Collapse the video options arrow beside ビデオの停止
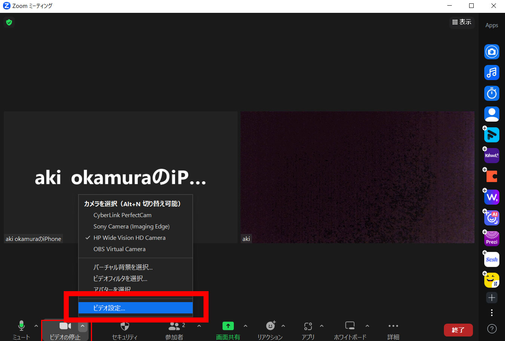This screenshot has height=341, width=505. click(83, 326)
